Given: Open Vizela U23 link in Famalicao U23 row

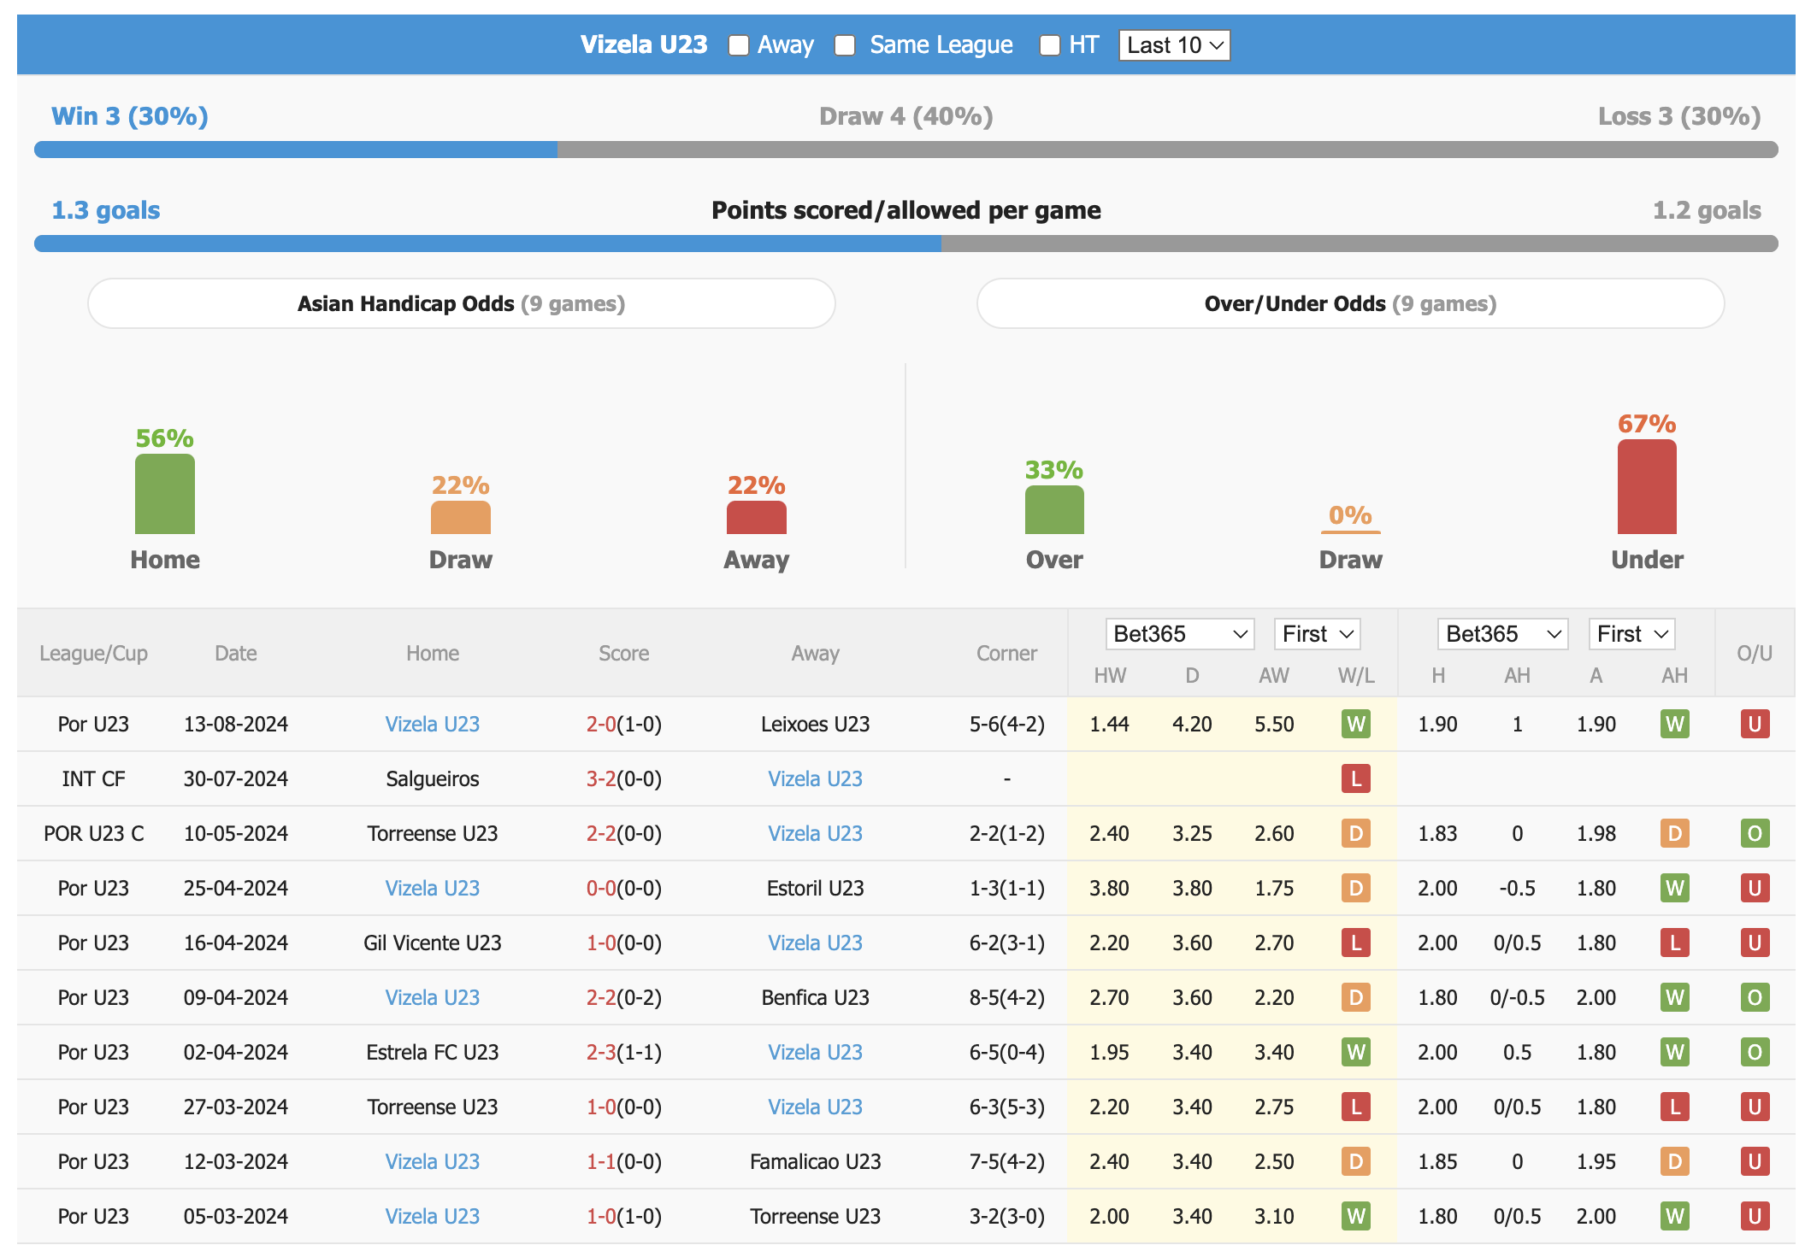Looking at the screenshot, I should (x=433, y=1161).
